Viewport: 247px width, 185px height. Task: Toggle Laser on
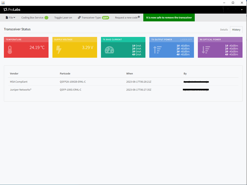(x=63, y=17)
